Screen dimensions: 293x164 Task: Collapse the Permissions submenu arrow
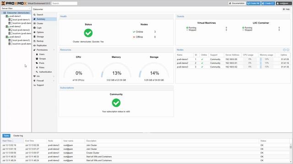click(x=54, y=50)
